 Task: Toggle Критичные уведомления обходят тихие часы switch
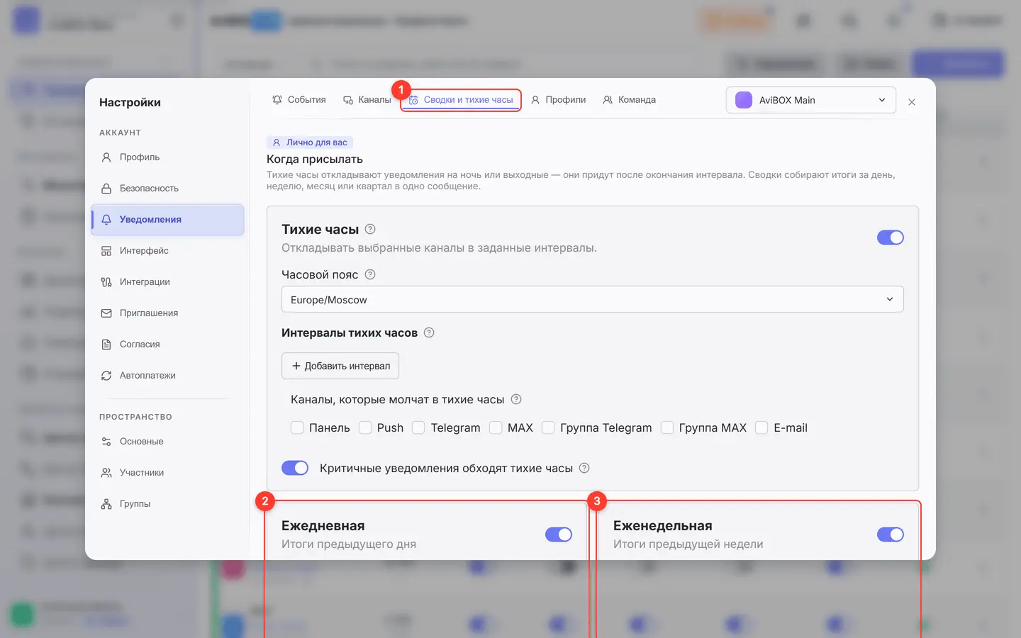coord(295,468)
